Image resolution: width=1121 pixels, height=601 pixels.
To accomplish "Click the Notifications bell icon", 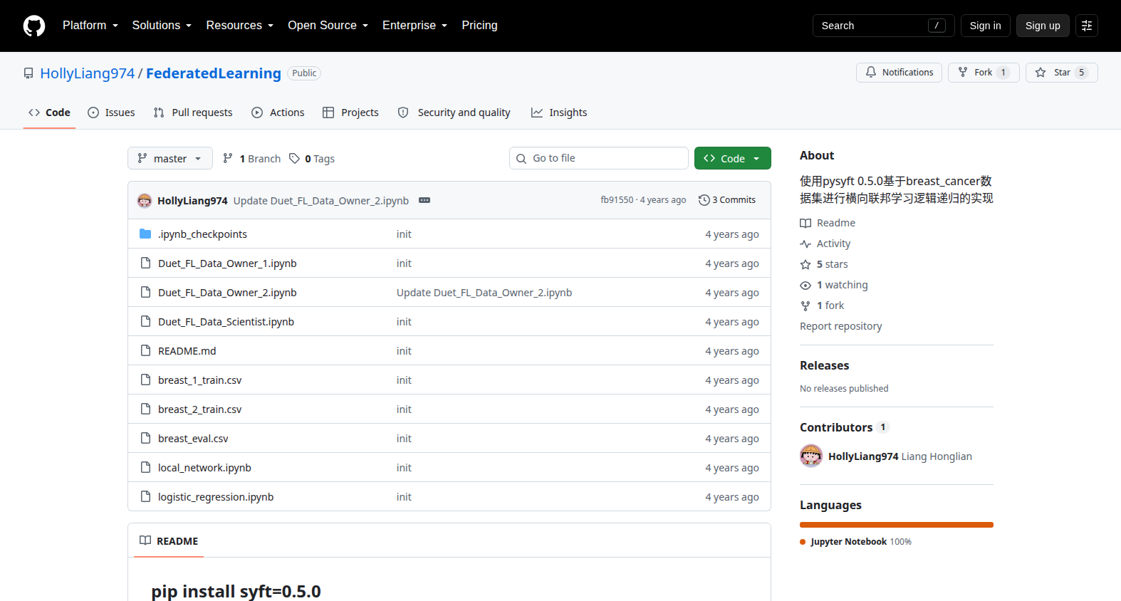I will tap(871, 73).
